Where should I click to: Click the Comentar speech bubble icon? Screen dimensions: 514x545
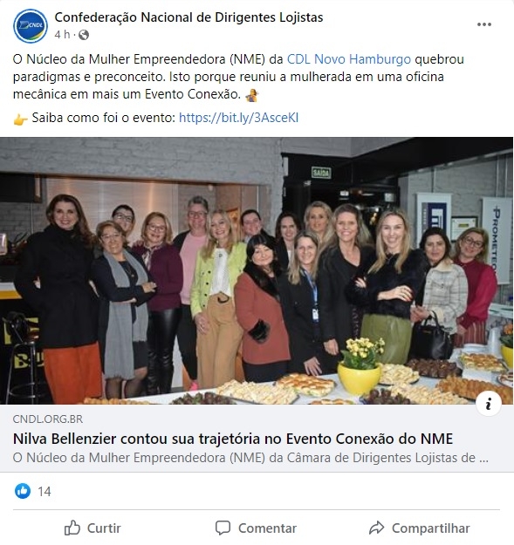coord(223,528)
